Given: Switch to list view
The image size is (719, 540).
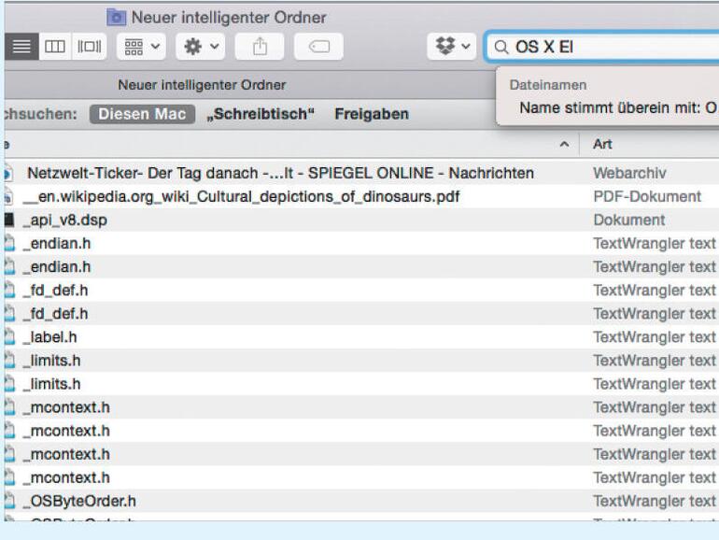Looking at the screenshot, I should (x=21, y=47).
